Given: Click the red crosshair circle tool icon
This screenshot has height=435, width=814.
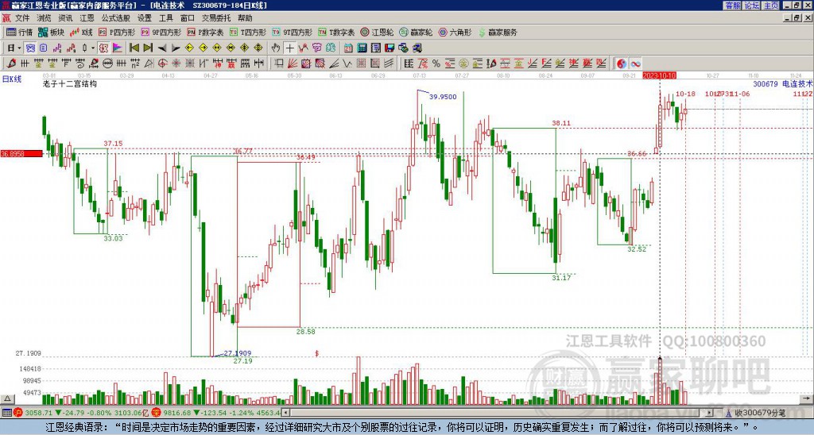Looking at the screenshot, I should pyautogui.click(x=162, y=64).
